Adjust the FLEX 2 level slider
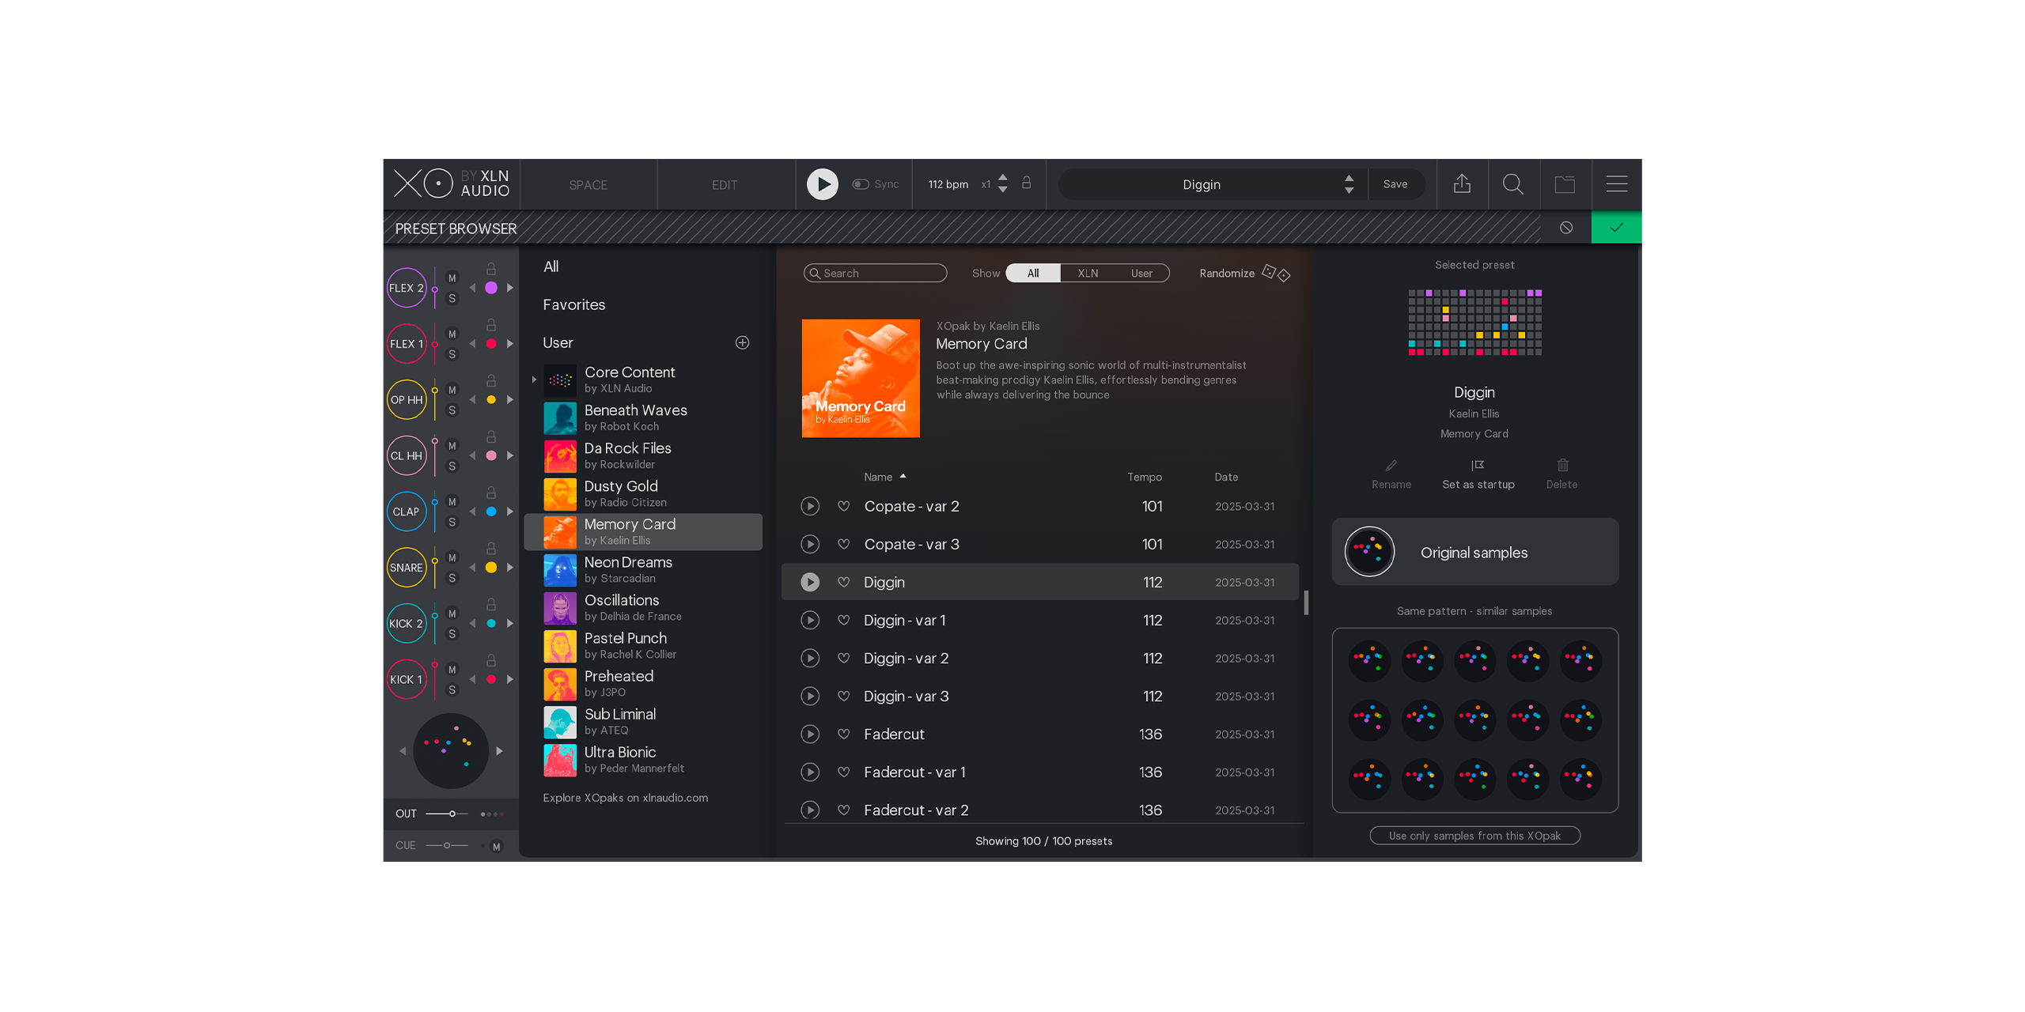 tap(434, 288)
